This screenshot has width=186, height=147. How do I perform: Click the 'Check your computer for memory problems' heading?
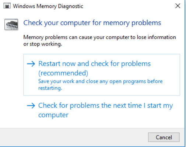coord(92,23)
